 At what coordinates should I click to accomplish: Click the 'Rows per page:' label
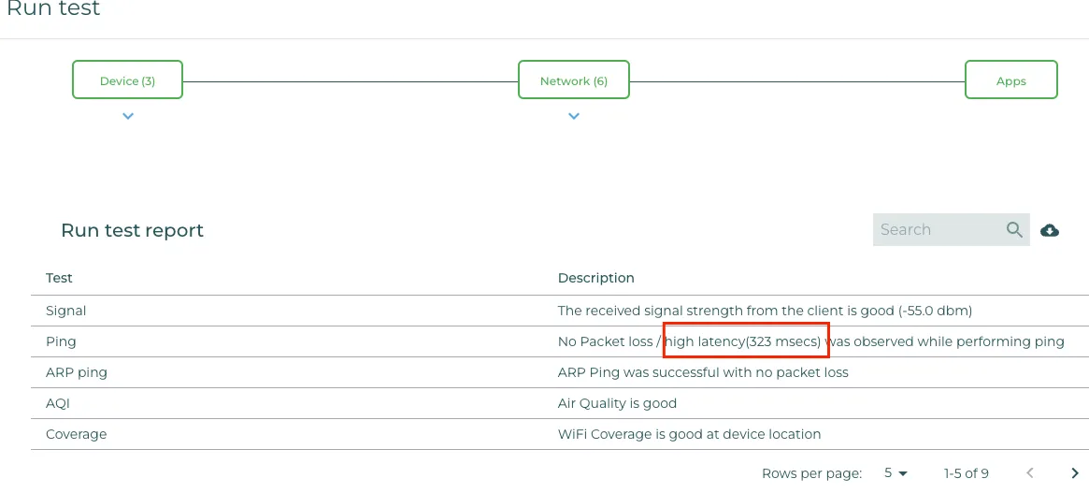pos(812,473)
